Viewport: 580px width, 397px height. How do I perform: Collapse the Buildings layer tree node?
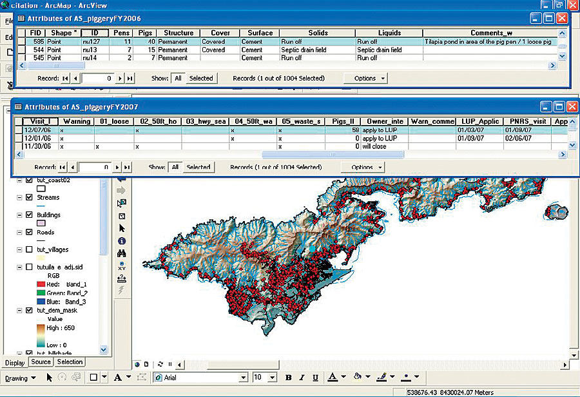[19, 215]
